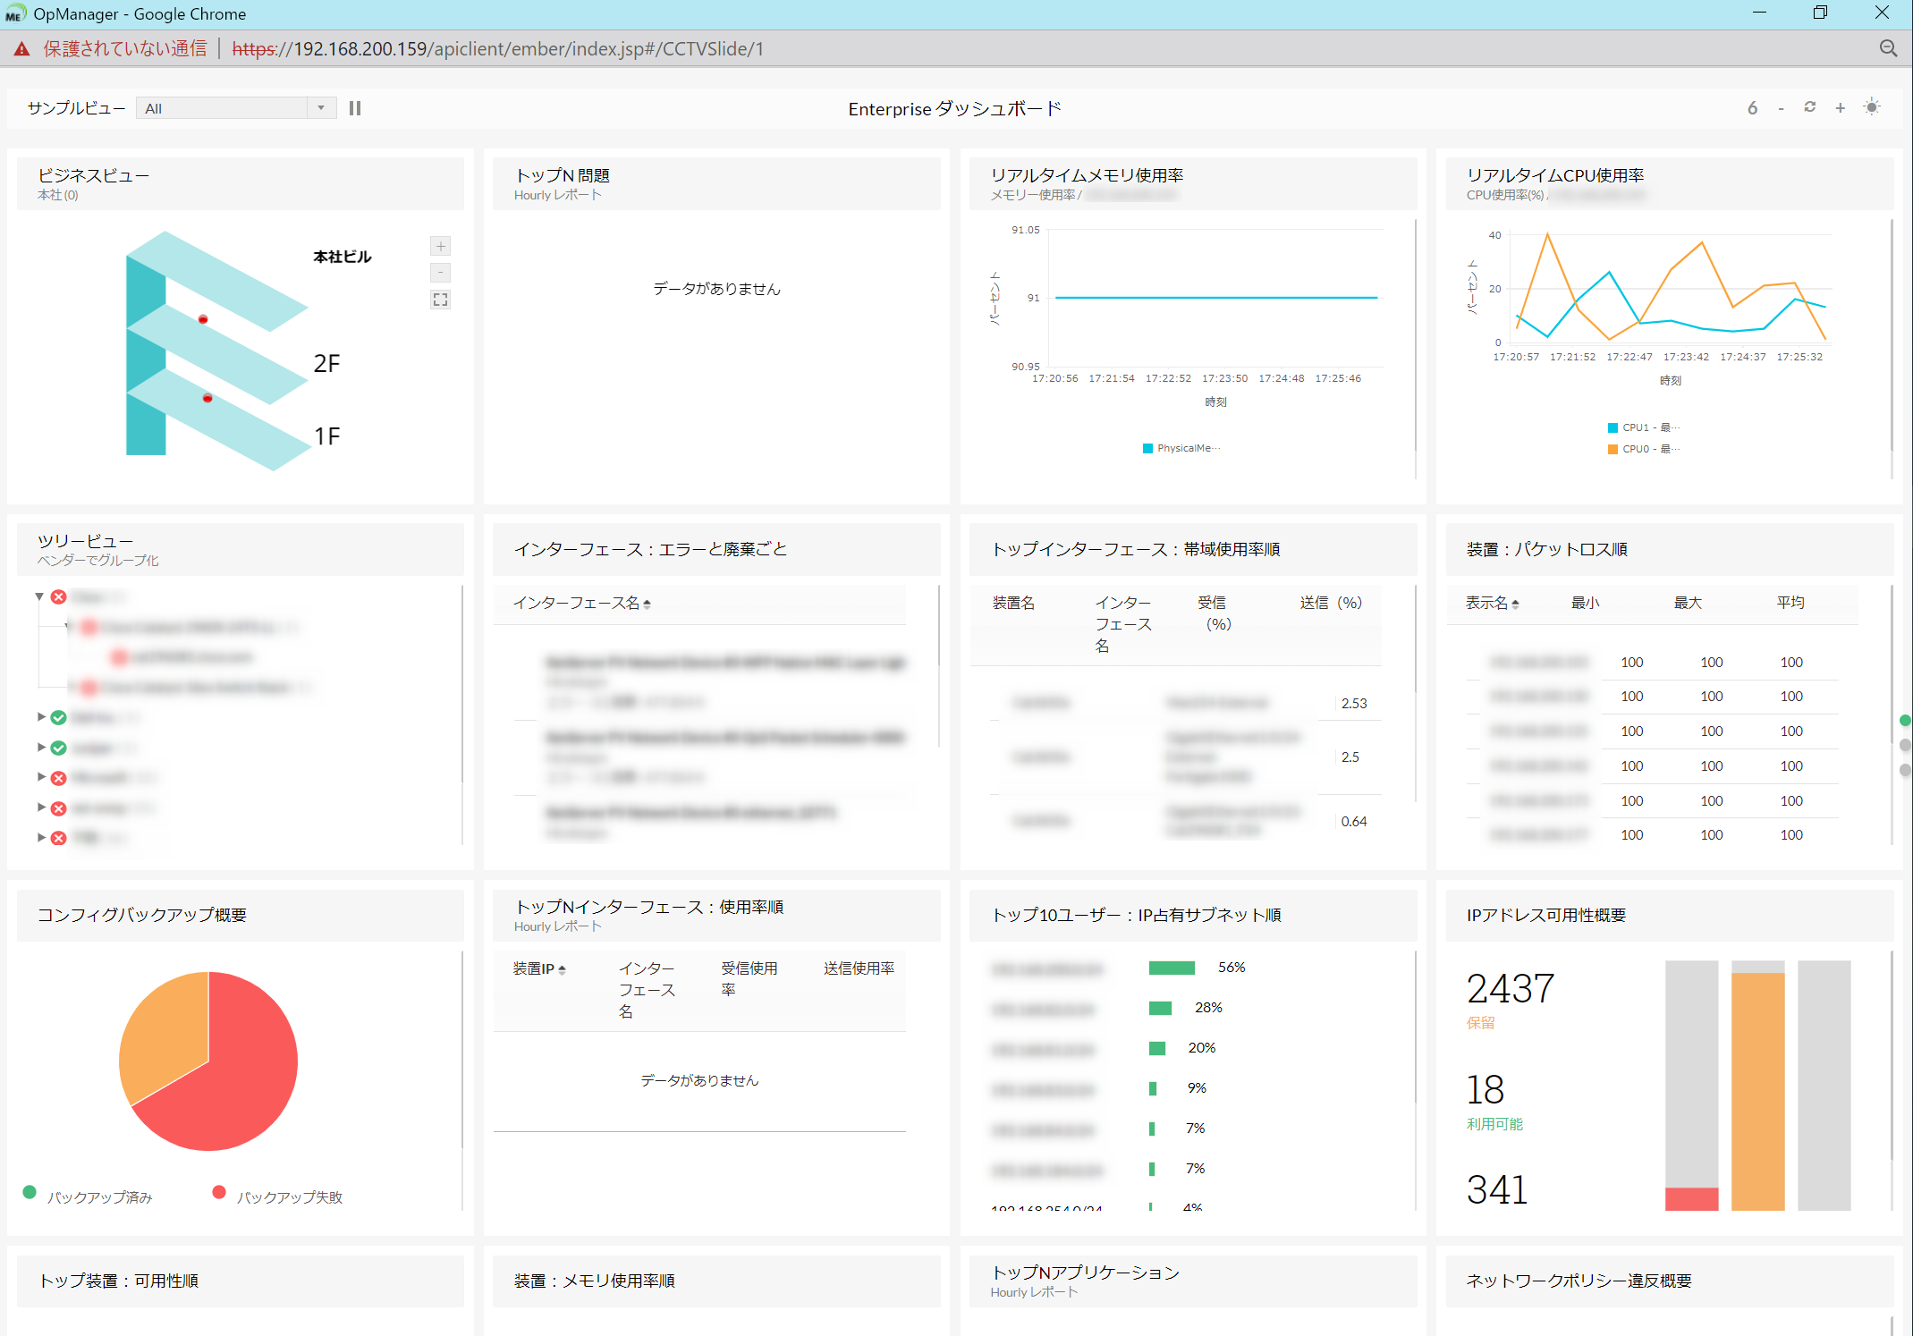Click the minus icon beside refresh
This screenshot has width=1913, height=1336.
pos(1781,109)
